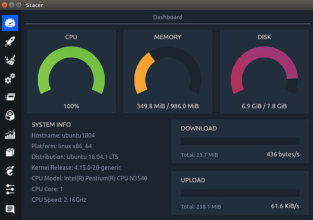Maximize the Stacer window
This screenshot has height=220, width=313.
point(19,5)
